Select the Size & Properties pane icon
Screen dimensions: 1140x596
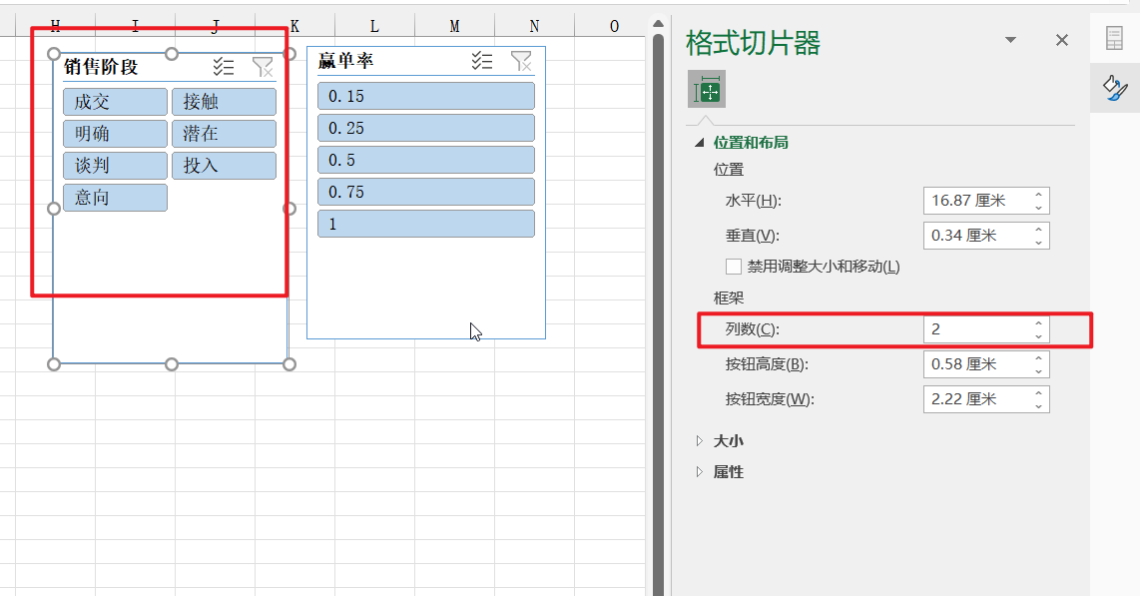[x=707, y=90]
